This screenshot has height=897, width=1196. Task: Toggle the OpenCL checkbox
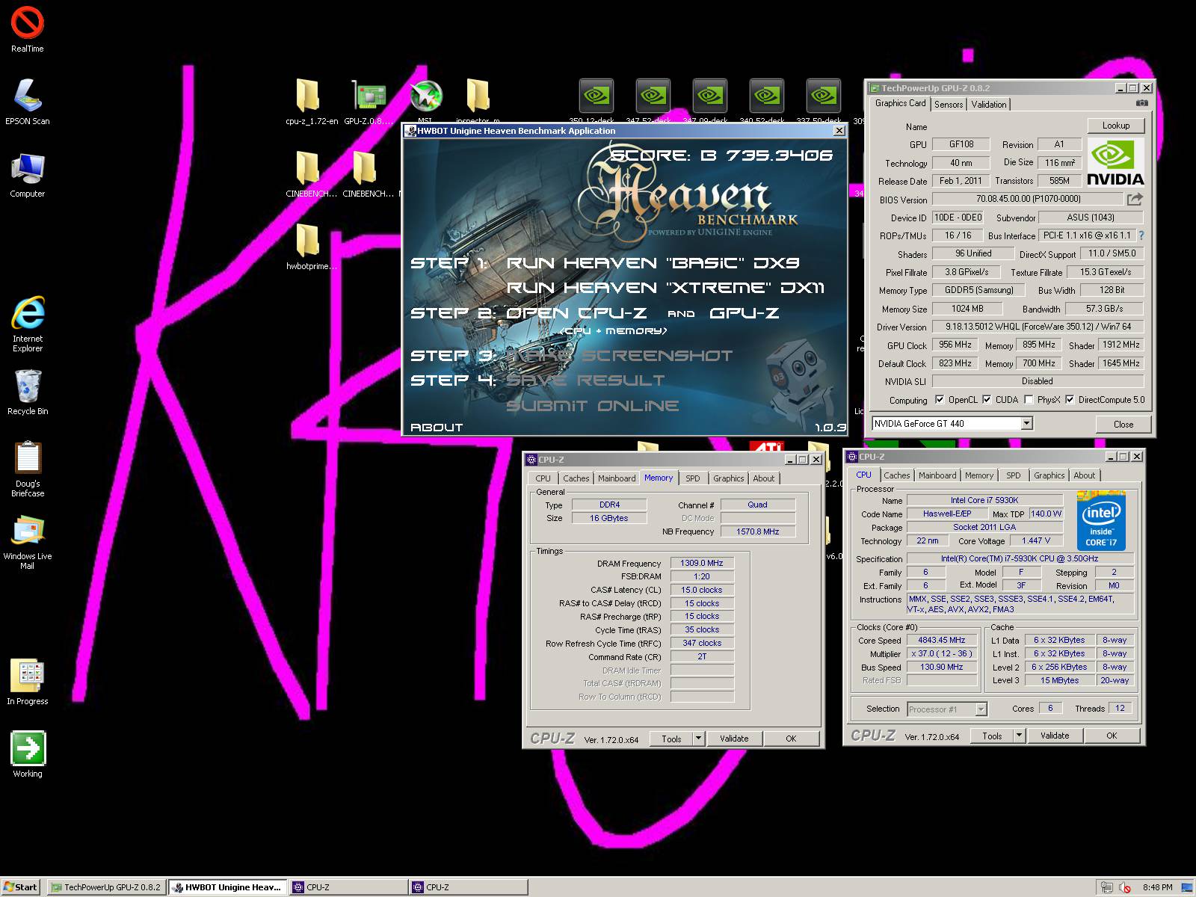click(x=940, y=399)
